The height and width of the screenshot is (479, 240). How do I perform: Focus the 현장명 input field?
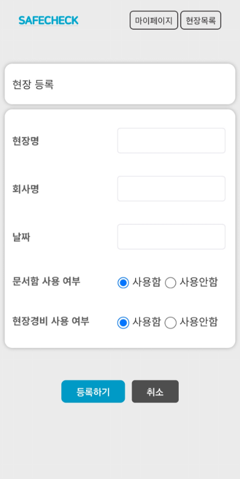click(x=172, y=141)
